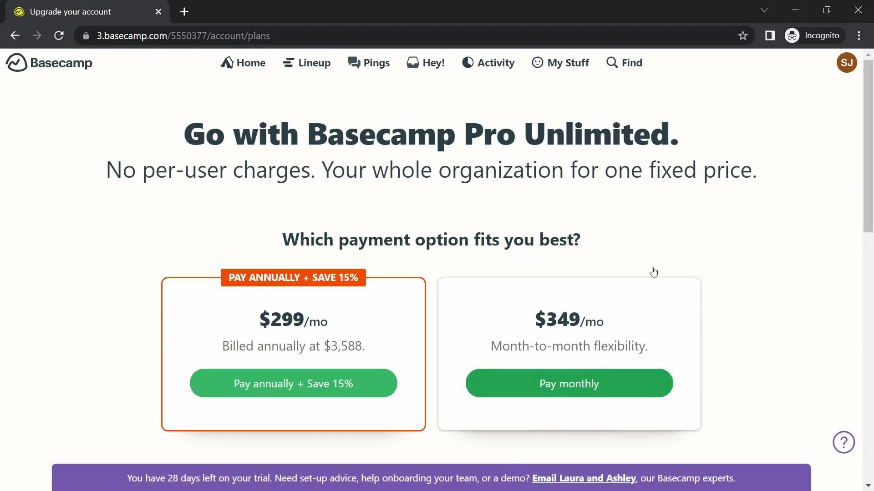Select Pay annually + Save 15%
Image resolution: width=874 pixels, height=491 pixels.
pyautogui.click(x=293, y=383)
